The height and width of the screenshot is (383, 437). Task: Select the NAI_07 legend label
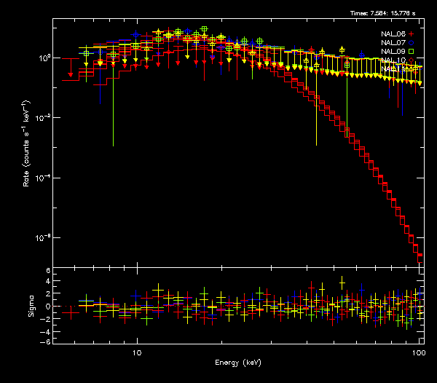[393, 43]
